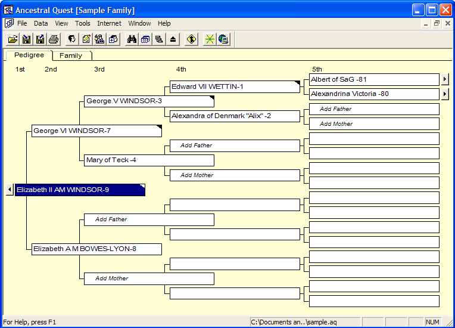Click the floppy disk icon with arrow pointing out
This screenshot has width=455, height=328.
pos(40,39)
